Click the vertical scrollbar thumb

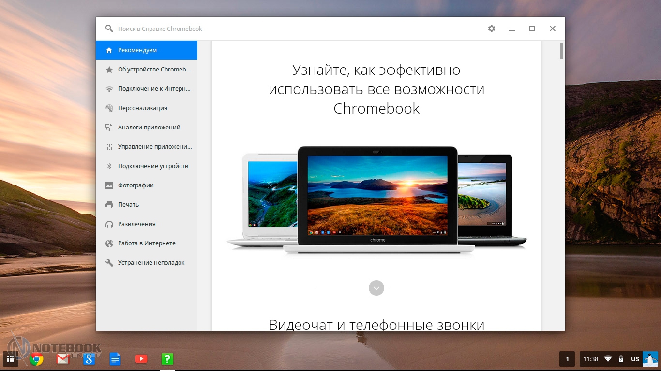[x=561, y=51]
